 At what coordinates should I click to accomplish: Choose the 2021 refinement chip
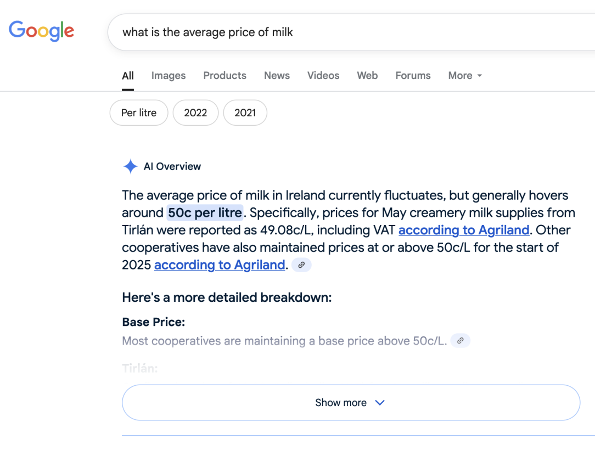point(245,113)
